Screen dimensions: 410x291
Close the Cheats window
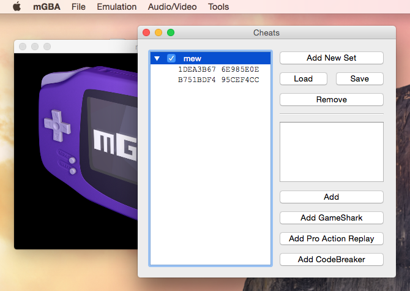146,32
